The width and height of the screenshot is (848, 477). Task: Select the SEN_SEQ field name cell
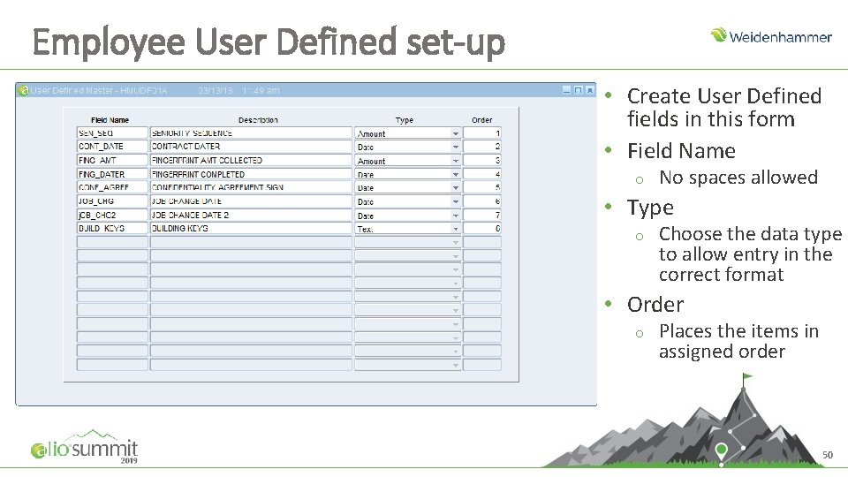[112, 133]
